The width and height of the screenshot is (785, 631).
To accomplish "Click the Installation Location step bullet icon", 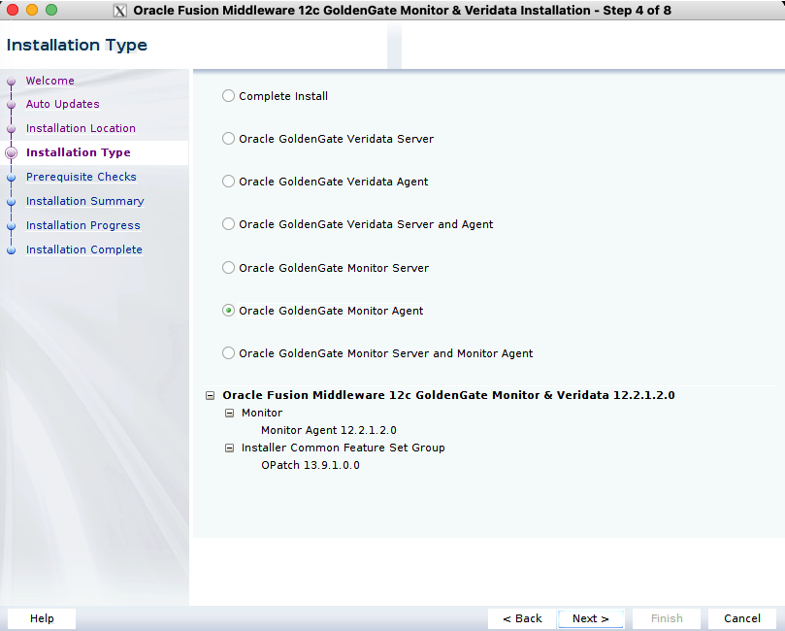I will click(x=11, y=129).
